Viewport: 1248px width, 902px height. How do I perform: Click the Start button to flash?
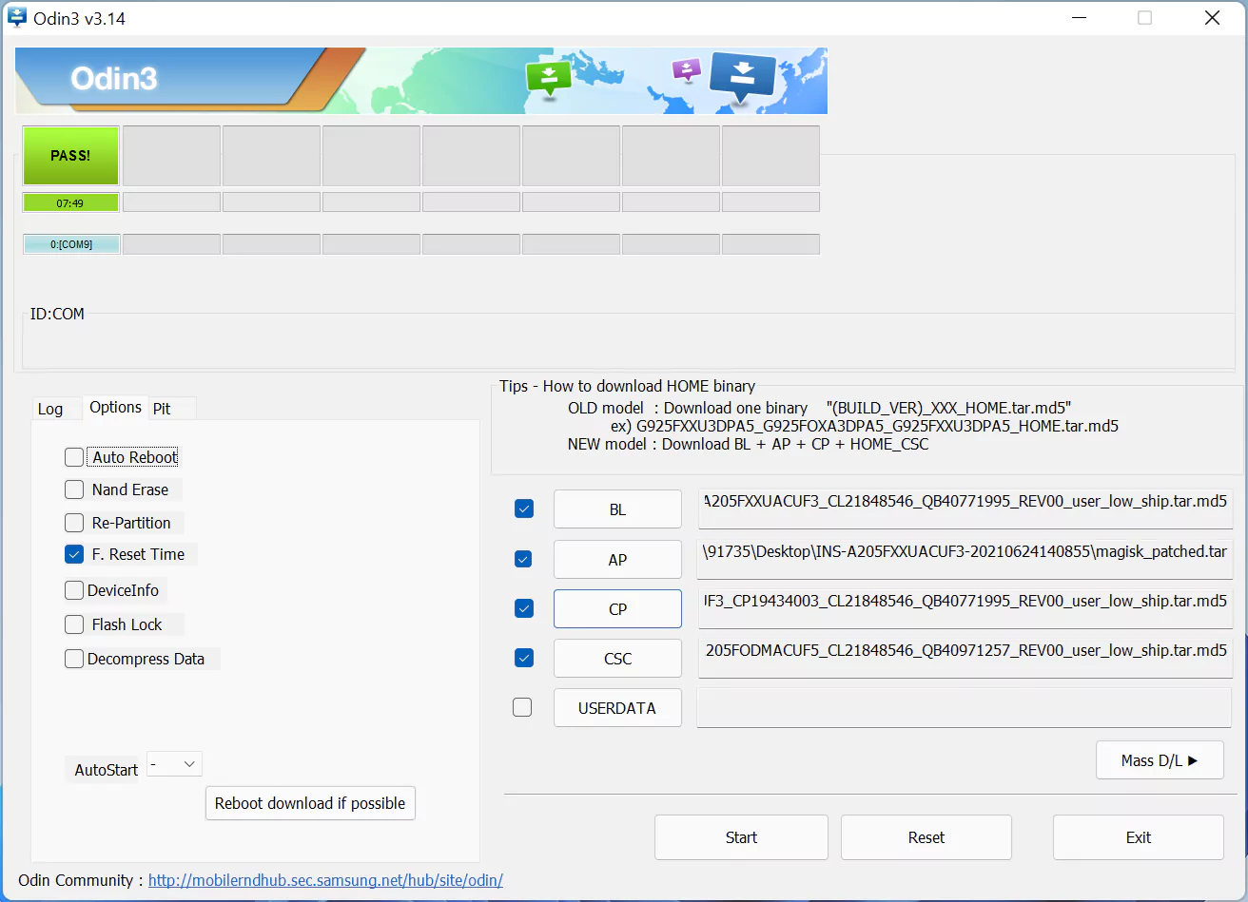[741, 837]
